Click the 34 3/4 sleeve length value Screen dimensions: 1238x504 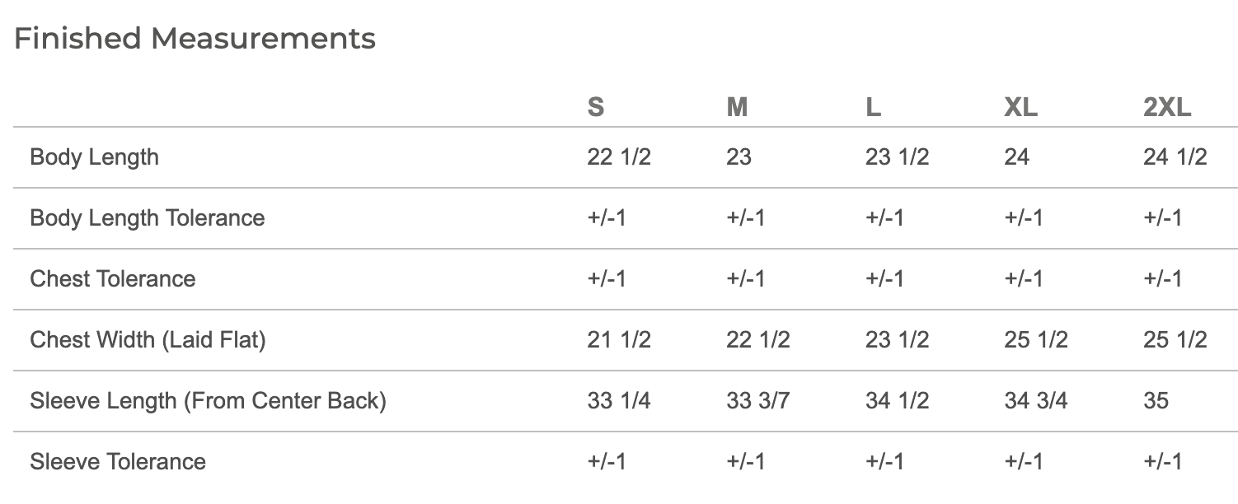click(1036, 400)
